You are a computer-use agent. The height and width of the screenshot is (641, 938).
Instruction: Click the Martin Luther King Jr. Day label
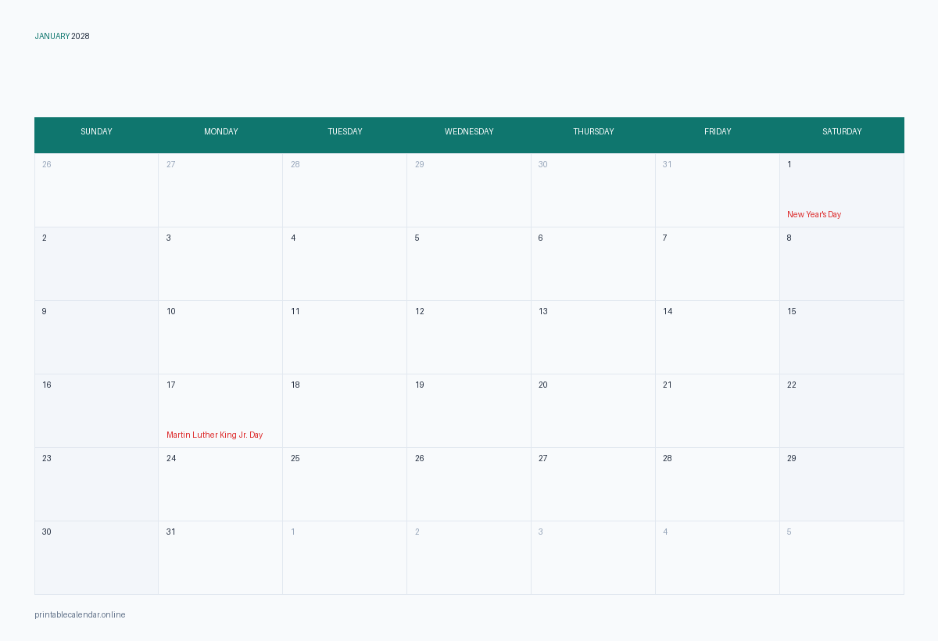click(214, 435)
